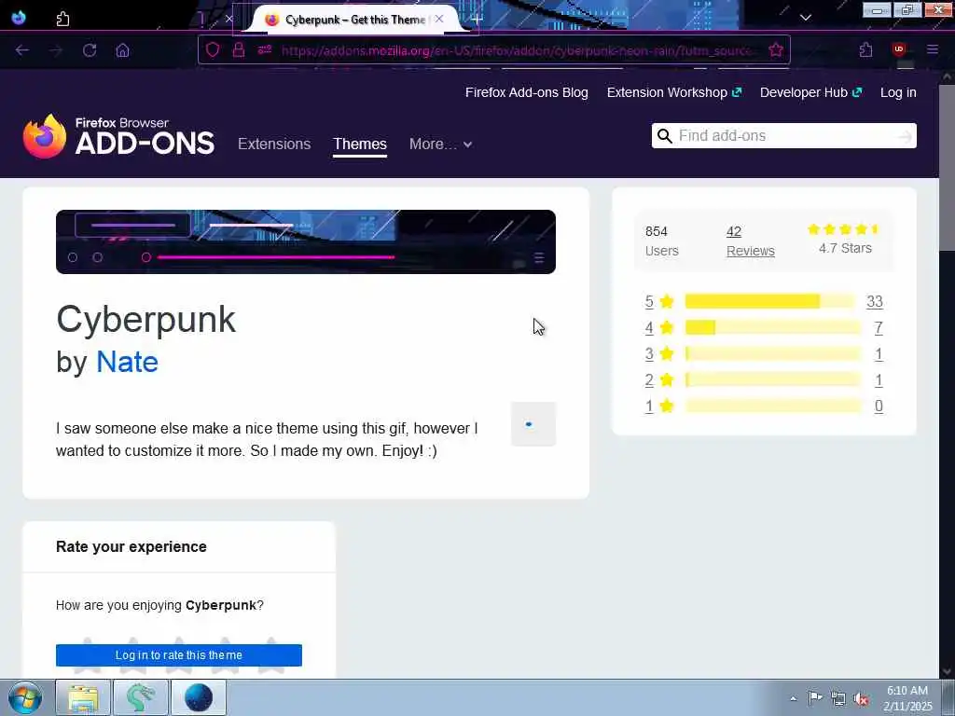Open the 42 Reviews link
This screenshot has height=716, width=955.
point(751,241)
